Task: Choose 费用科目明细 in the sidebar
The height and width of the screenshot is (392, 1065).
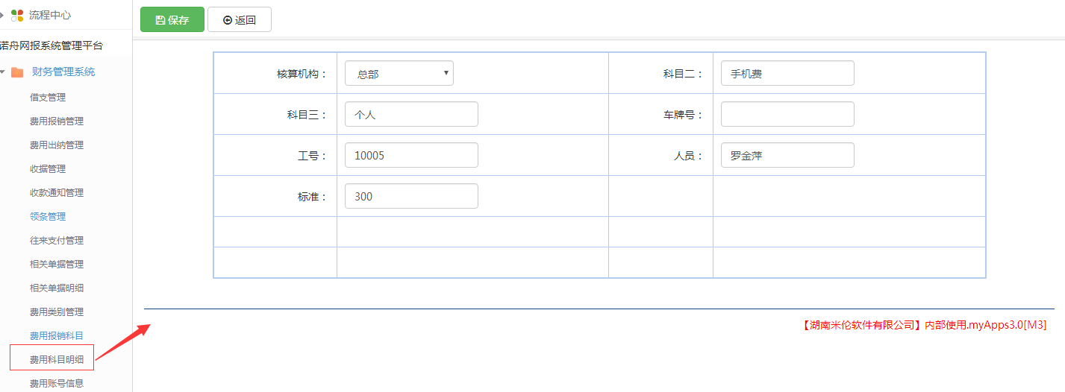Action: [52, 359]
